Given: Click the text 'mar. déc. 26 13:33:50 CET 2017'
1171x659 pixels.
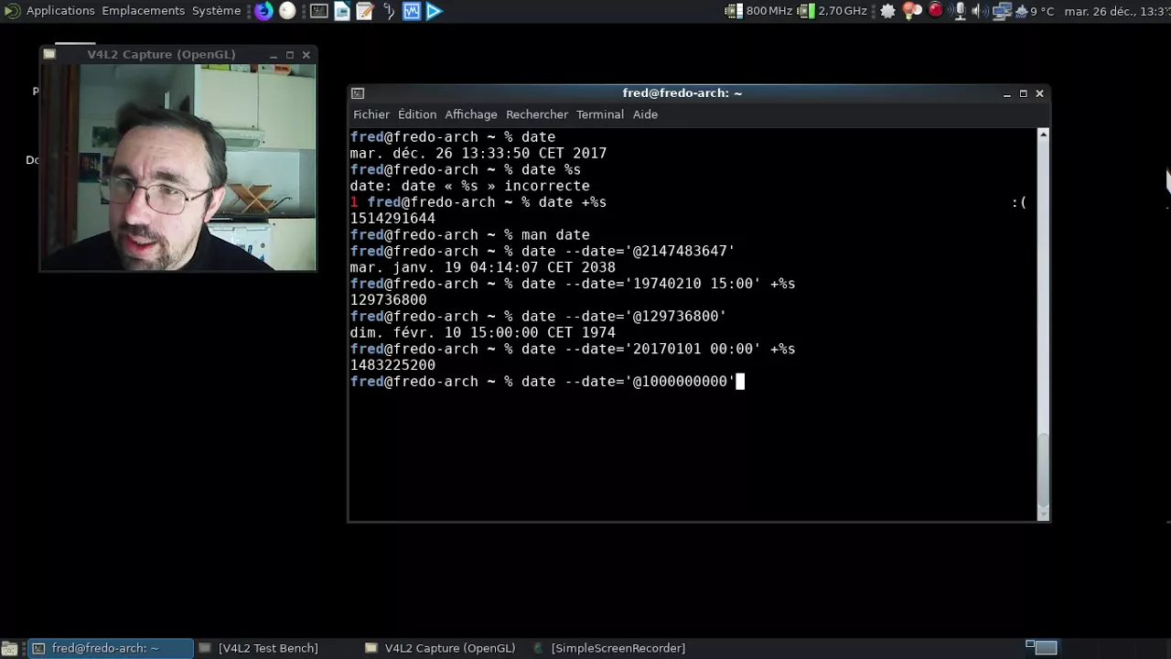Looking at the screenshot, I should tap(478, 154).
